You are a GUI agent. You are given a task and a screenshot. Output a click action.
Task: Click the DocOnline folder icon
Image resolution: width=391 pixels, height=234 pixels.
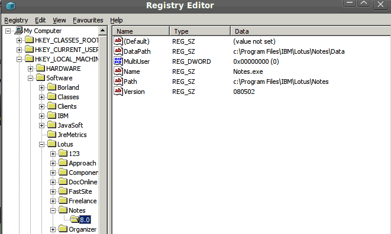pos(63,182)
